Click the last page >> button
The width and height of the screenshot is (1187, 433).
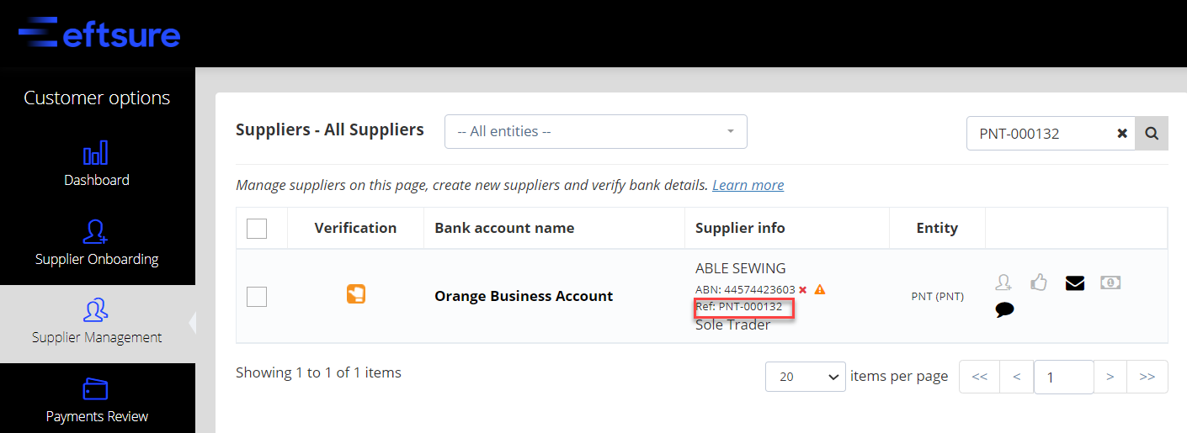(x=1147, y=377)
